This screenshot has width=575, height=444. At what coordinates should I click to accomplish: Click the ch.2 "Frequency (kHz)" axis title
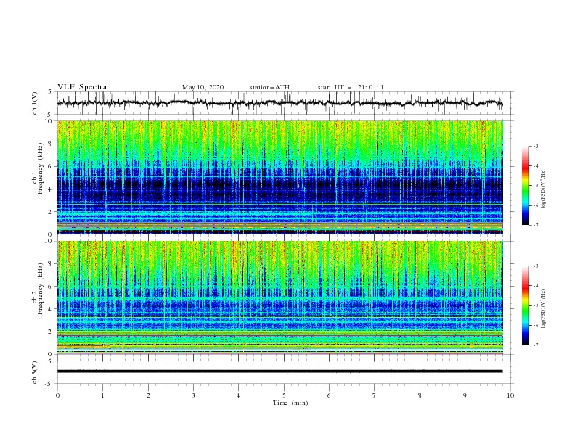(41, 289)
